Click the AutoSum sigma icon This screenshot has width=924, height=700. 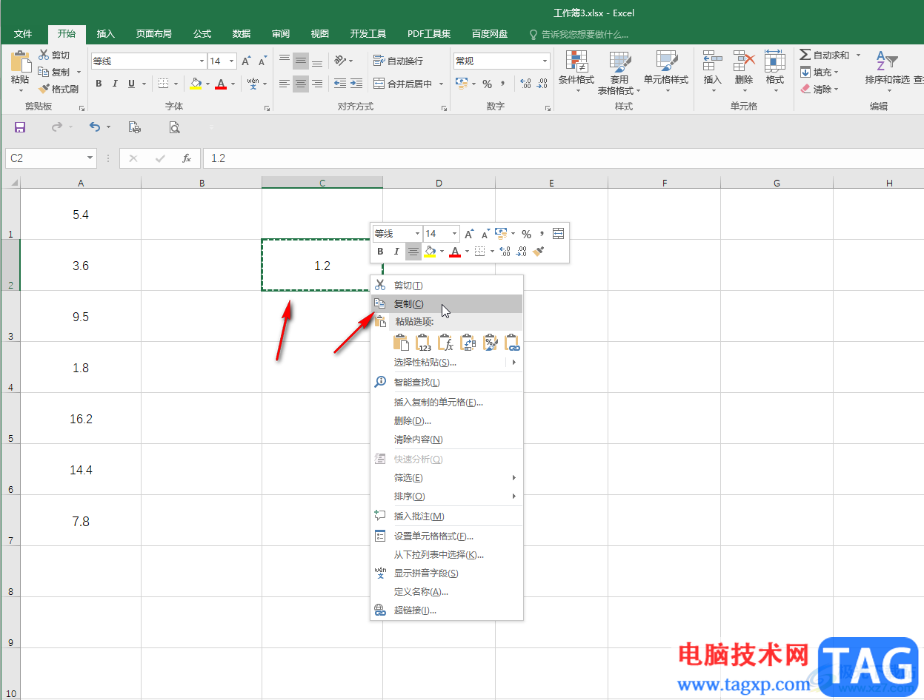point(805,55)
